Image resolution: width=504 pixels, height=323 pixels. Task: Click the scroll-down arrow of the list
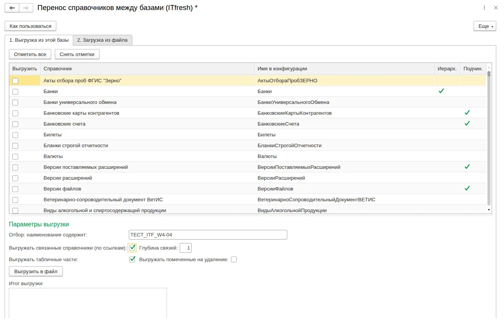[x=489, y=209]
